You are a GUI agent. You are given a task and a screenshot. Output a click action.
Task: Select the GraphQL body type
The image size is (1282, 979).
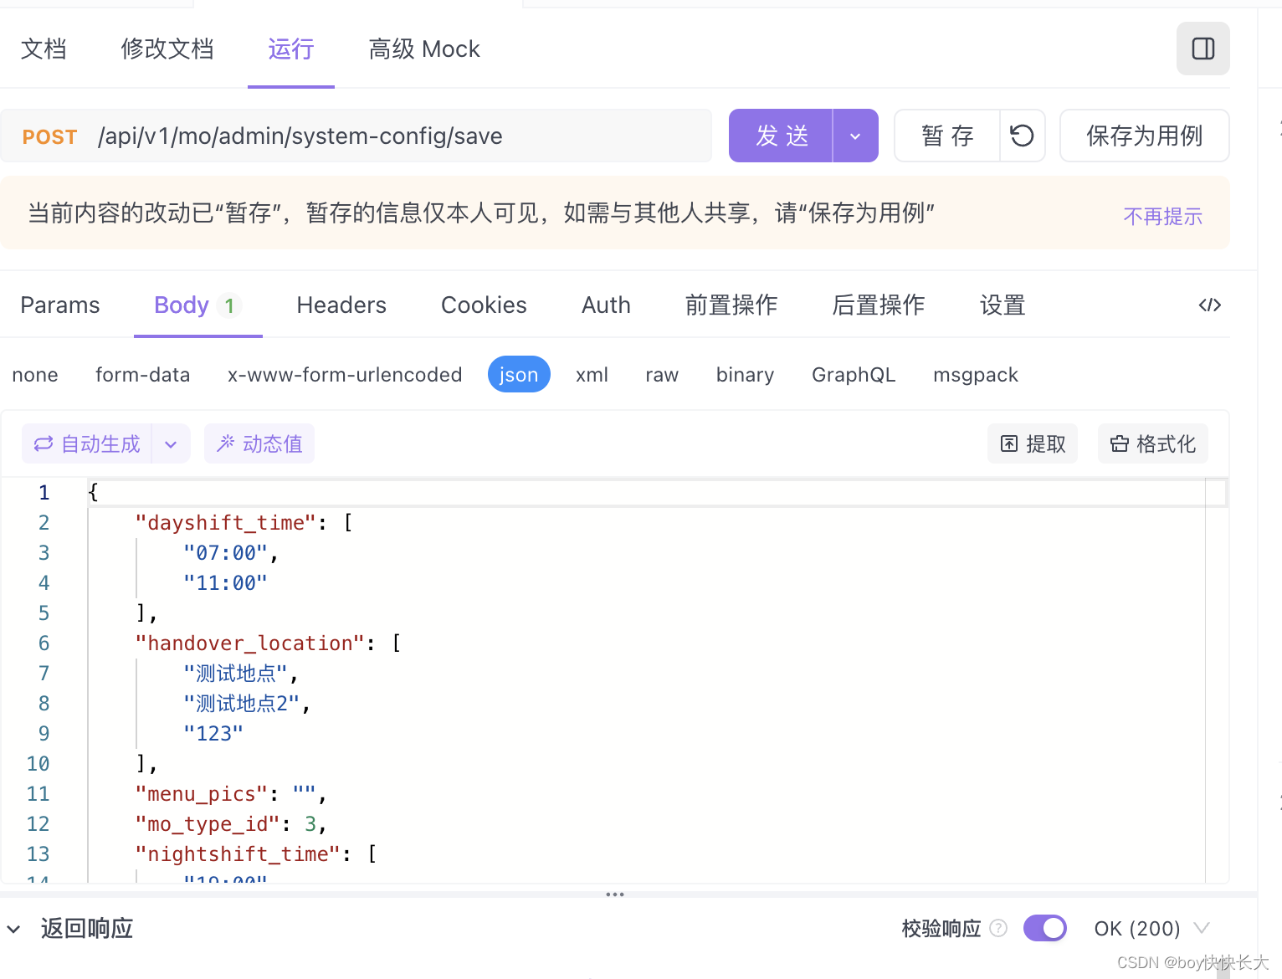click(854, 375)
